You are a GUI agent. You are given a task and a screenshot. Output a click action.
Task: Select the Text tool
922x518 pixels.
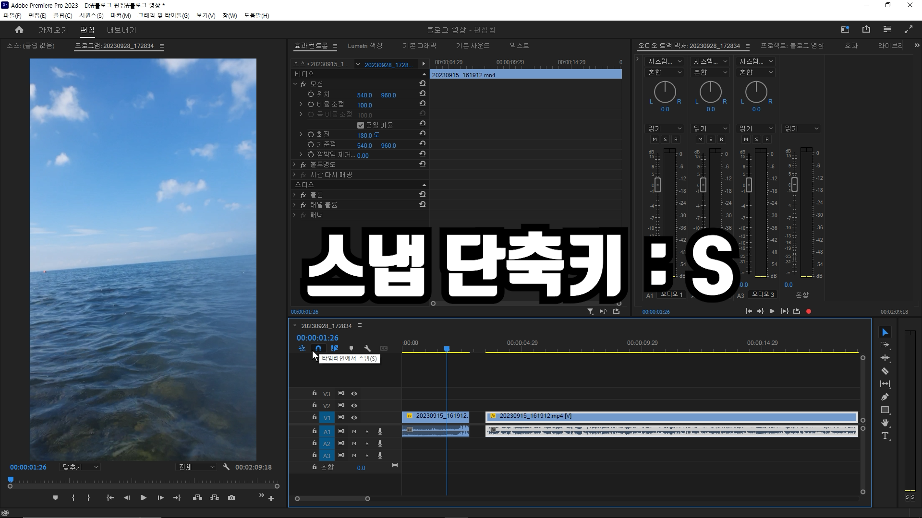886,436
